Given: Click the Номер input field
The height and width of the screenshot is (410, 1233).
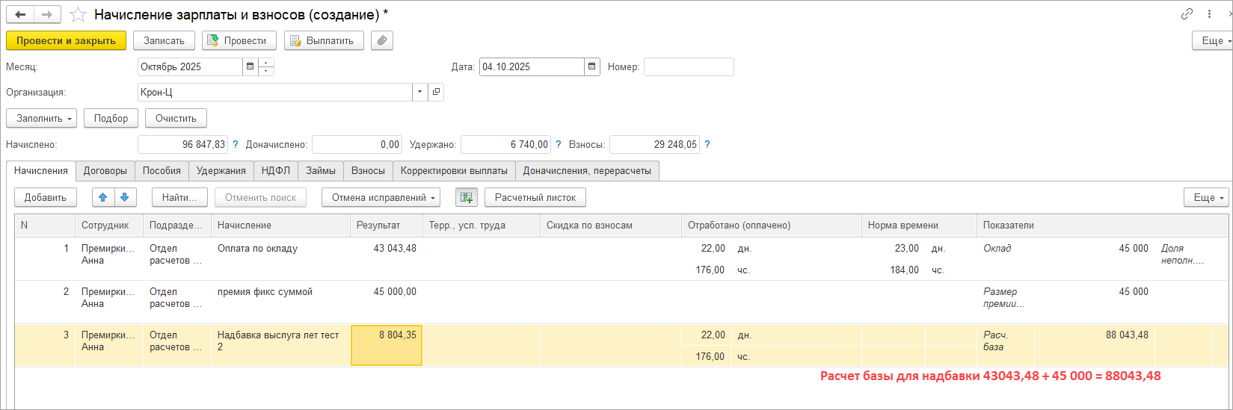Looking at the screenshot, I should coord(688,66).
